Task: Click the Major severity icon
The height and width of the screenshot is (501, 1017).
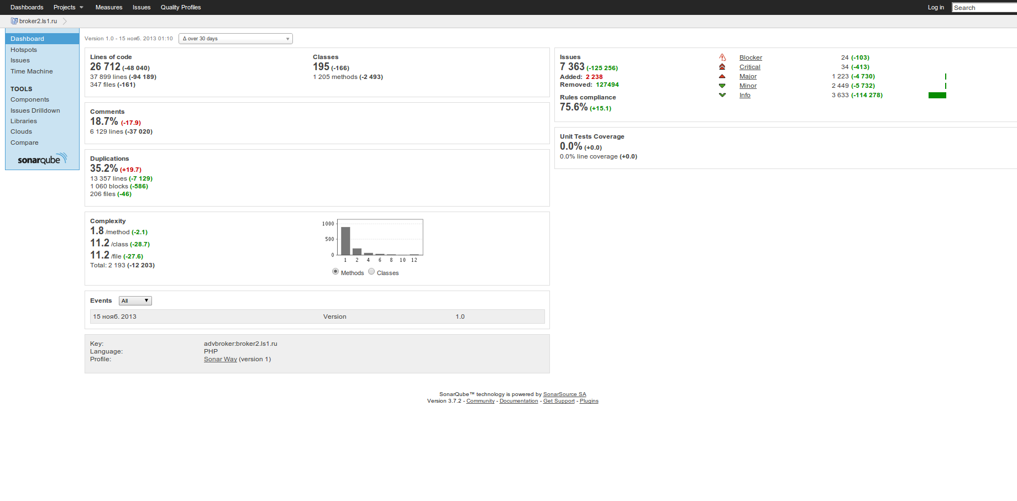Action: (722, 76)
